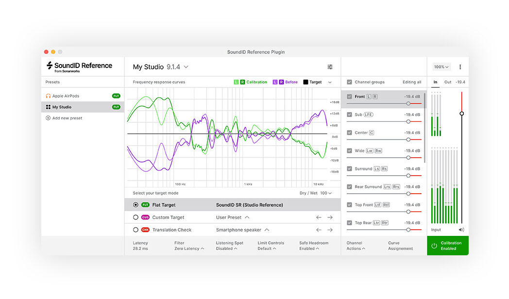This screenshot has height=299, width=509.
Task: Click the CHK badge of Translation Check
Action: (x=145, y=230)
